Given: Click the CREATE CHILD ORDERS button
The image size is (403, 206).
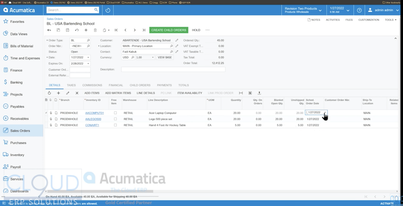Looking at the screenshot, I should (169, 30).
